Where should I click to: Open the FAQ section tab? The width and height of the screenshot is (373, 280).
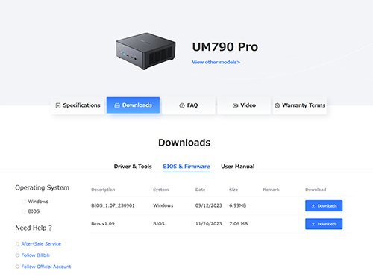189,105
